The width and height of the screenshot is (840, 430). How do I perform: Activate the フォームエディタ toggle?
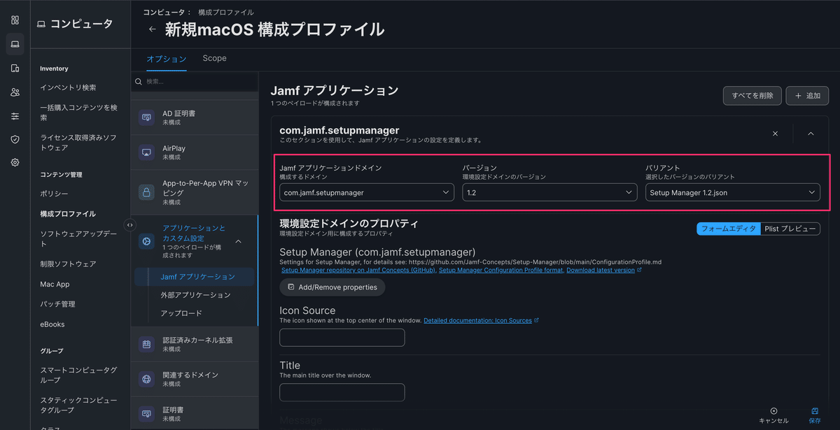pyautogui.click(x=728, y=228)
